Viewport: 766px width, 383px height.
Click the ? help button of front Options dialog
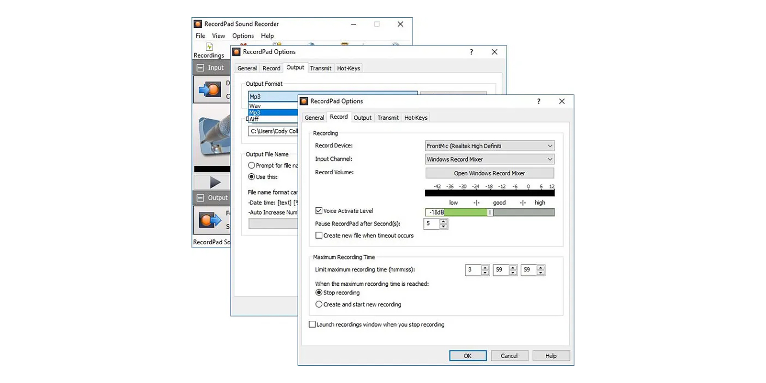(x=539, y=101)
